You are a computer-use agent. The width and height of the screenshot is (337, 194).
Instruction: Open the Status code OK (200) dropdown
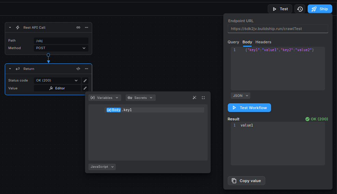(x=57, y=80)
